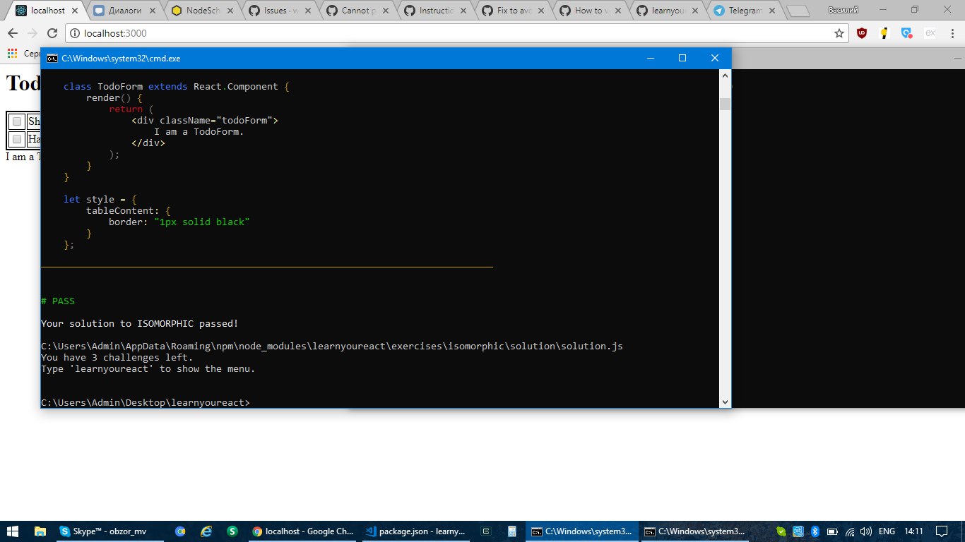The width and height of the screenshot is (965, 542).
Task: Click the battery tray icon
Action: tap(832, 531)
